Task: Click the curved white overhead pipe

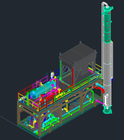Action: click(x=105, y=4)
